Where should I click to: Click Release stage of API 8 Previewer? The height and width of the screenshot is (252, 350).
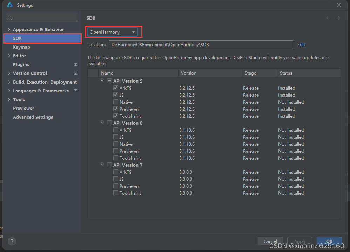[x=251, y=151]
